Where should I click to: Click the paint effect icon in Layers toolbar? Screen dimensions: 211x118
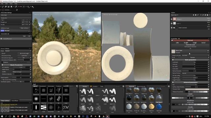[198, 15]
